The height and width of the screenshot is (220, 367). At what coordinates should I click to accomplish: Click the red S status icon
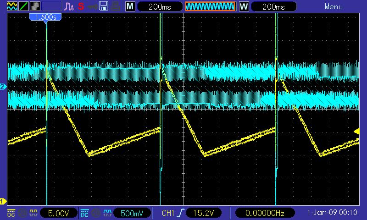coord(81,6)
